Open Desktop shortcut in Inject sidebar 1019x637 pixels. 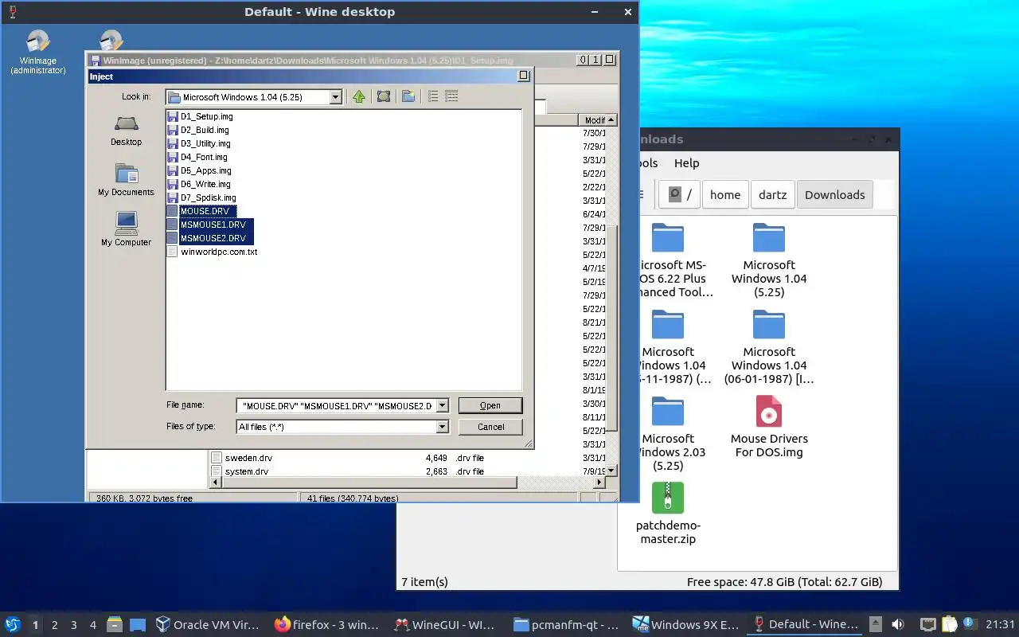[127, 131]
